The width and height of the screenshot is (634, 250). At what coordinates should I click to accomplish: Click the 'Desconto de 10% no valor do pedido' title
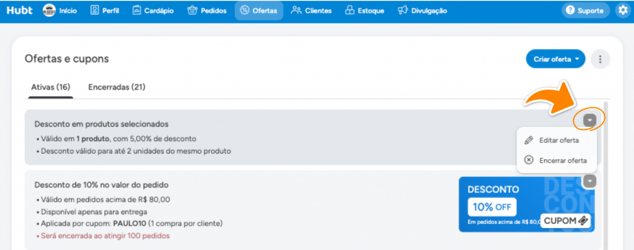(x=102, y=185)
